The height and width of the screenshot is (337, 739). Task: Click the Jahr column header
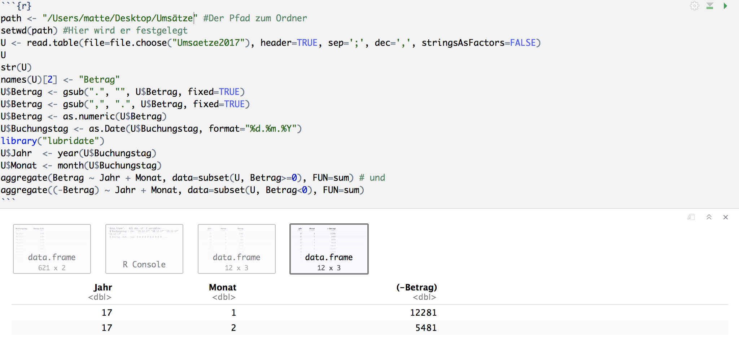[x=102, y=288]
